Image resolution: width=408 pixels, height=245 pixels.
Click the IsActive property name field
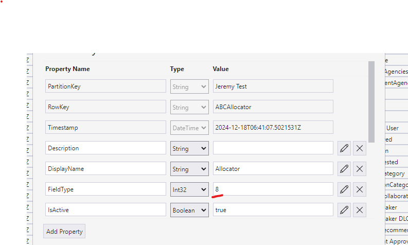(105, 210)
